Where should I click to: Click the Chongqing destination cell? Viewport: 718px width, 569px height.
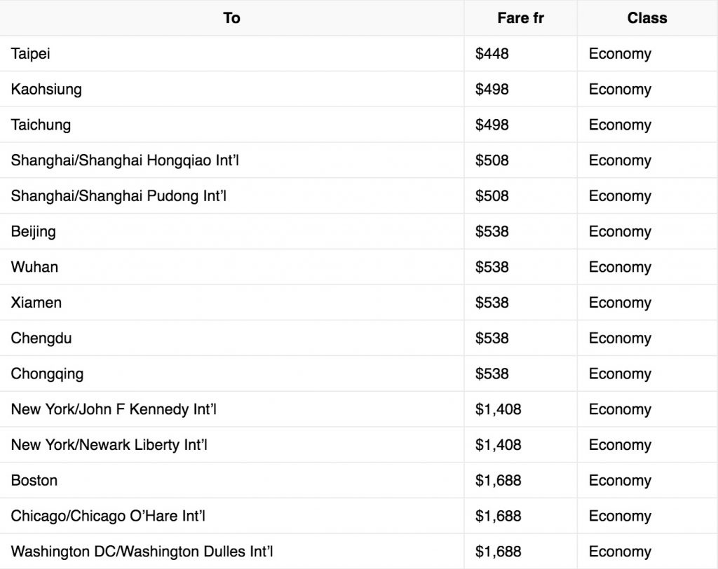[47, 373]
